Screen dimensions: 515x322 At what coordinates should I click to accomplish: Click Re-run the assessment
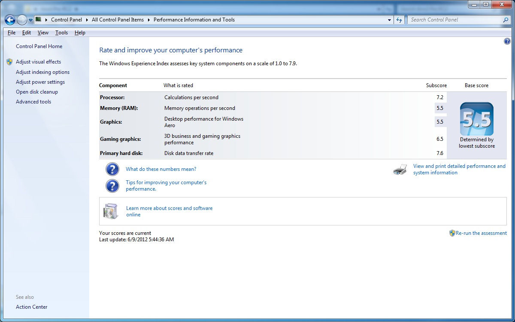click(481, 233)
